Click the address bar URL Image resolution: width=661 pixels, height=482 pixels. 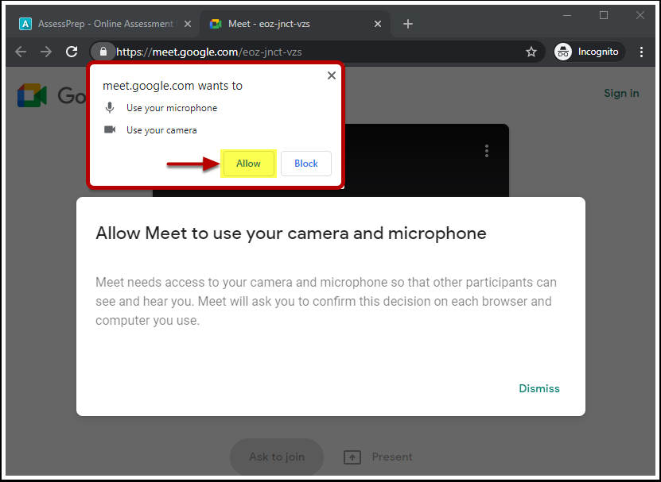tap(209, 52)
